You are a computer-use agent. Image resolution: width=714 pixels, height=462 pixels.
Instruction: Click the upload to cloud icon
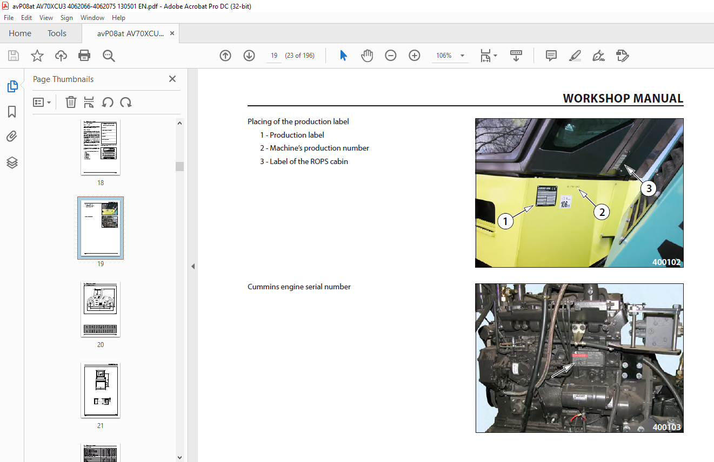click(x=61, y=56)
